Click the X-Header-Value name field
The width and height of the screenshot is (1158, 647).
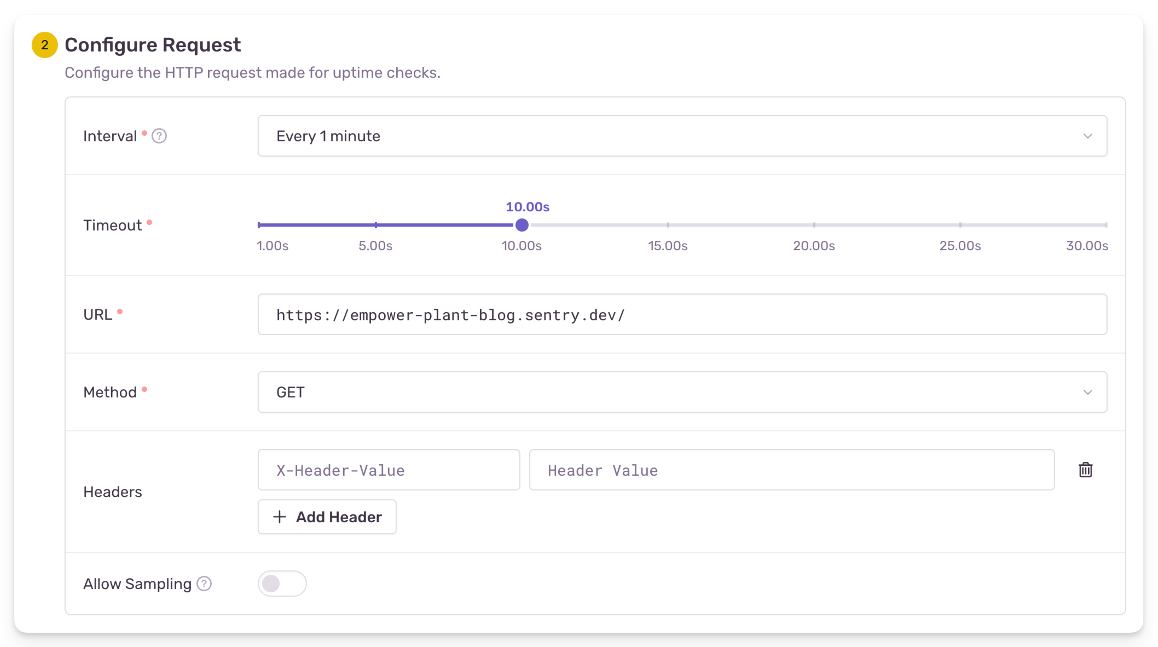click(x=389, y=470)
